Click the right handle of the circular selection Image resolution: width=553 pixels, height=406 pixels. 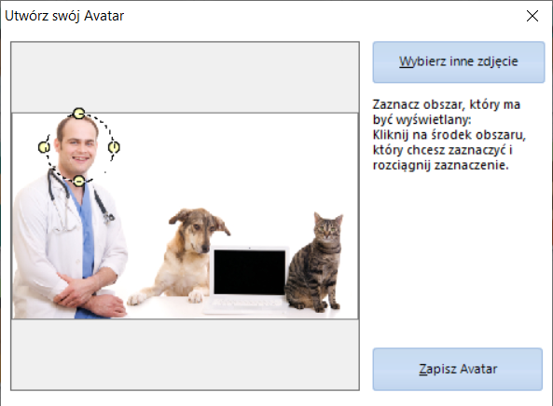[114, 147]
